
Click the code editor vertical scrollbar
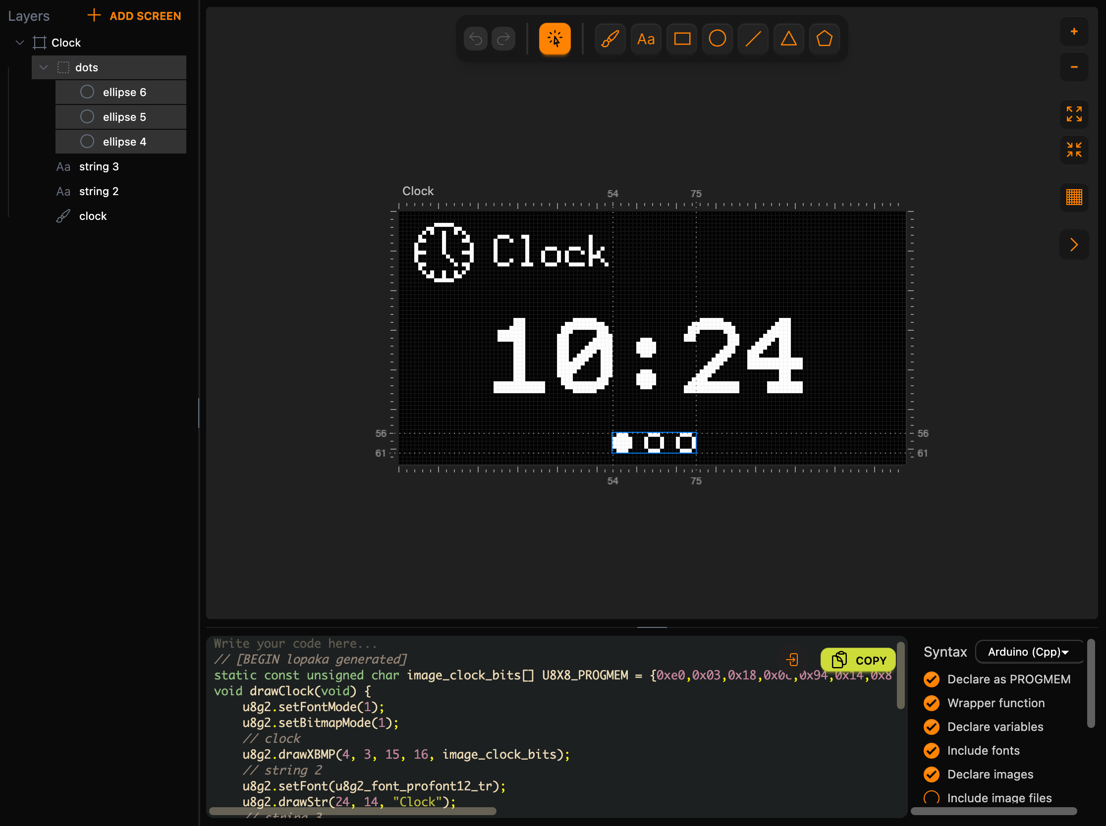click(x=900, y=675)
